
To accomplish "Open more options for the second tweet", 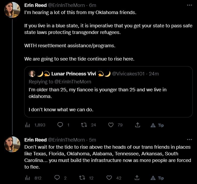I will click(x=189, y=140).
